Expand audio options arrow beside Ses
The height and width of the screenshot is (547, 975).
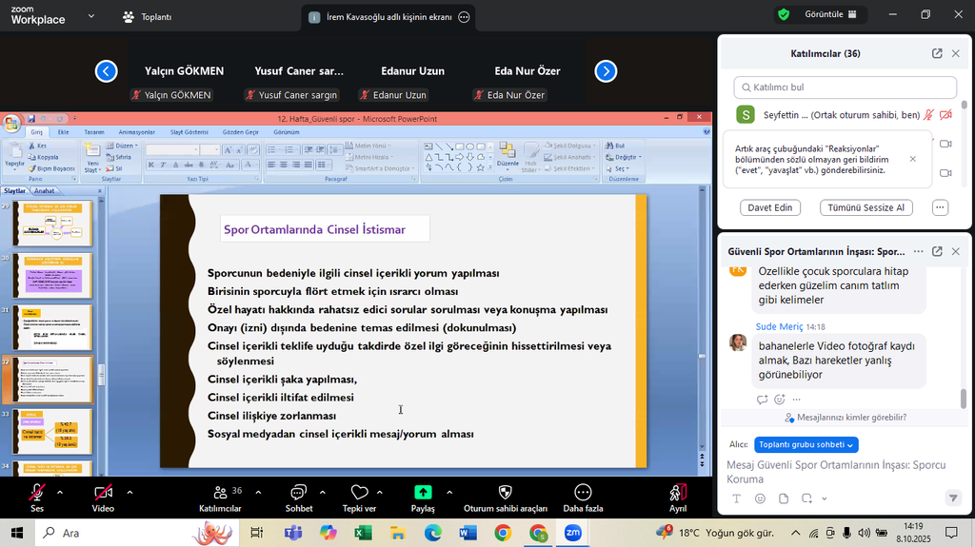pyautogui.click(x=60, y=492)
